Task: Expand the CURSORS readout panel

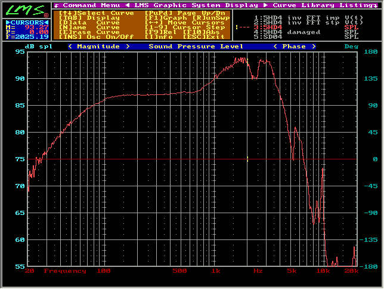Action: point(24,22)
